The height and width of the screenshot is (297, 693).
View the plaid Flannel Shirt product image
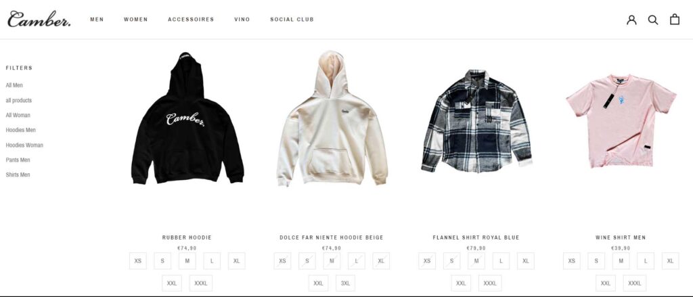click(476, 120)
